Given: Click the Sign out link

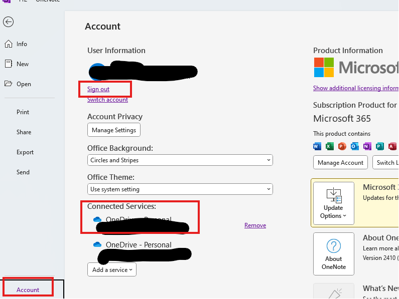Looking at the screenshot, I should [98, 89].
